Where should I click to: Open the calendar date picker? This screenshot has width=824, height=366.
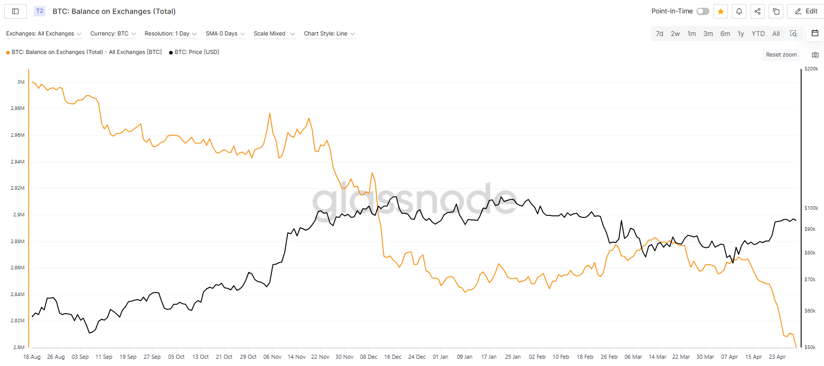[x=815, y=33]
